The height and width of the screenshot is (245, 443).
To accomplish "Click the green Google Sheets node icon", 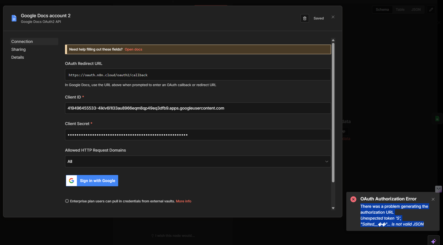I will point(437,119).
